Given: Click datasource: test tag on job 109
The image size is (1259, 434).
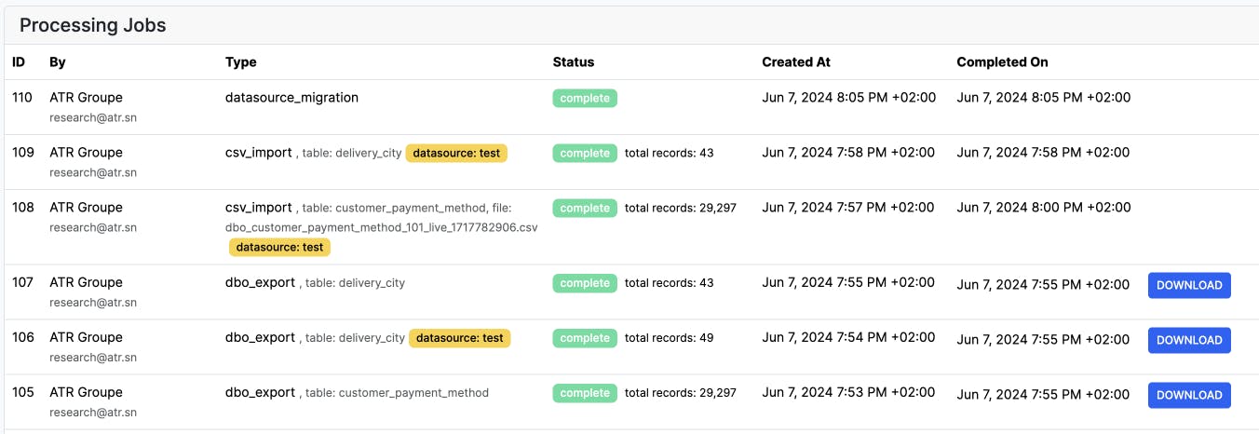Looking at the screenshot, I should (456, 153).
